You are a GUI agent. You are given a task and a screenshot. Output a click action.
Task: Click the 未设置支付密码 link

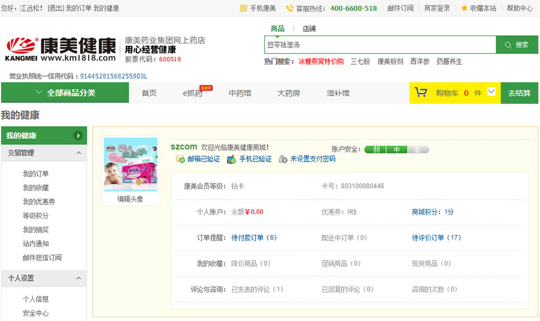313,158
